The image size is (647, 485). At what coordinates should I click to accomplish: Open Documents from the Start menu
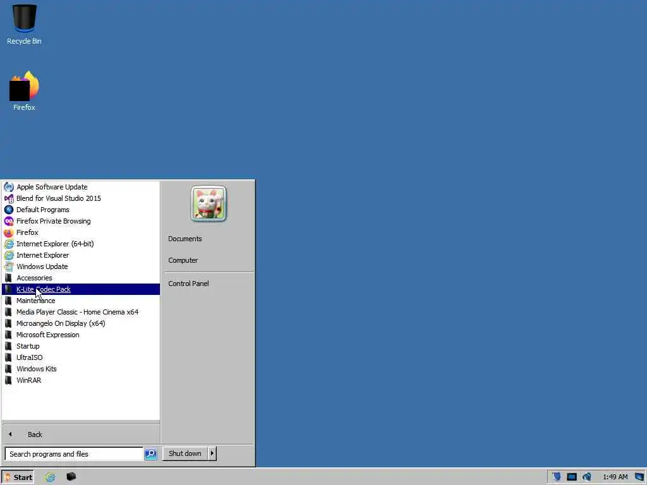pos(185,239)
